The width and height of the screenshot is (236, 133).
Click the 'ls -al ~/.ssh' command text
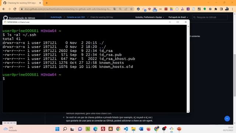[x=22, y=35]
